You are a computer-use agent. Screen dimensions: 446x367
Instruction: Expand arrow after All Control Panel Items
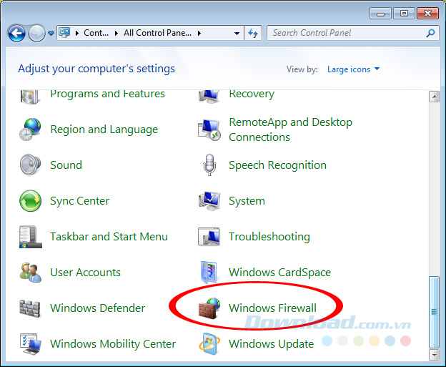click(199, 34)
